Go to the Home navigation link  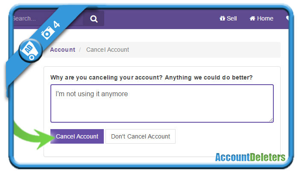261,18
